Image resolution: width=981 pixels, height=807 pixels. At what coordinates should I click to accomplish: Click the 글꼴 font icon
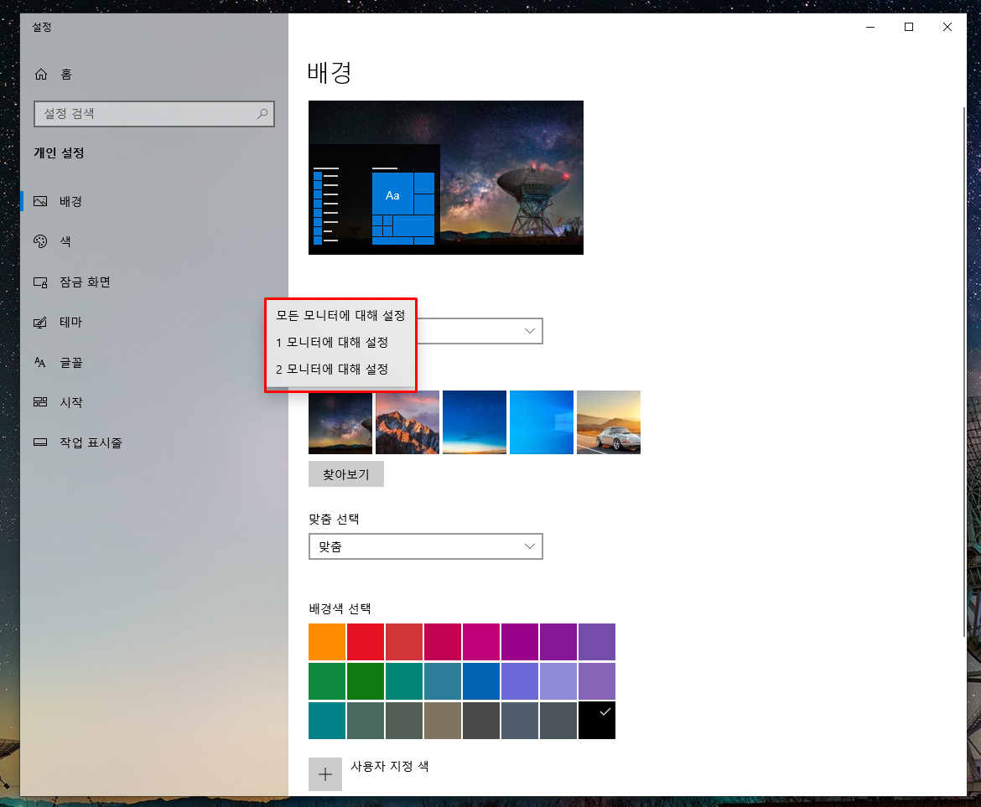(40, 363)
